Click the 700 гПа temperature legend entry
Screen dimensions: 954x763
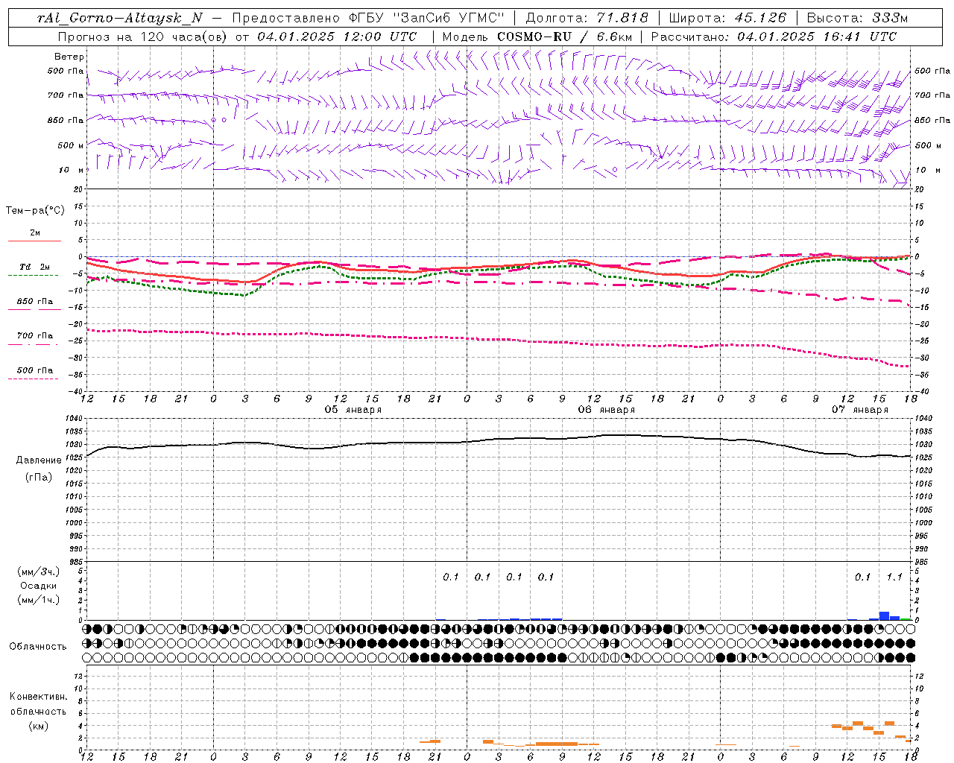click(x=35, y=336)
